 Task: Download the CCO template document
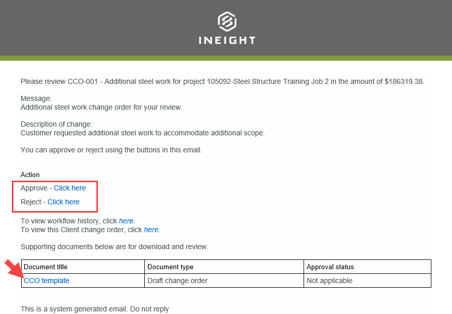[x=46, y=281]
